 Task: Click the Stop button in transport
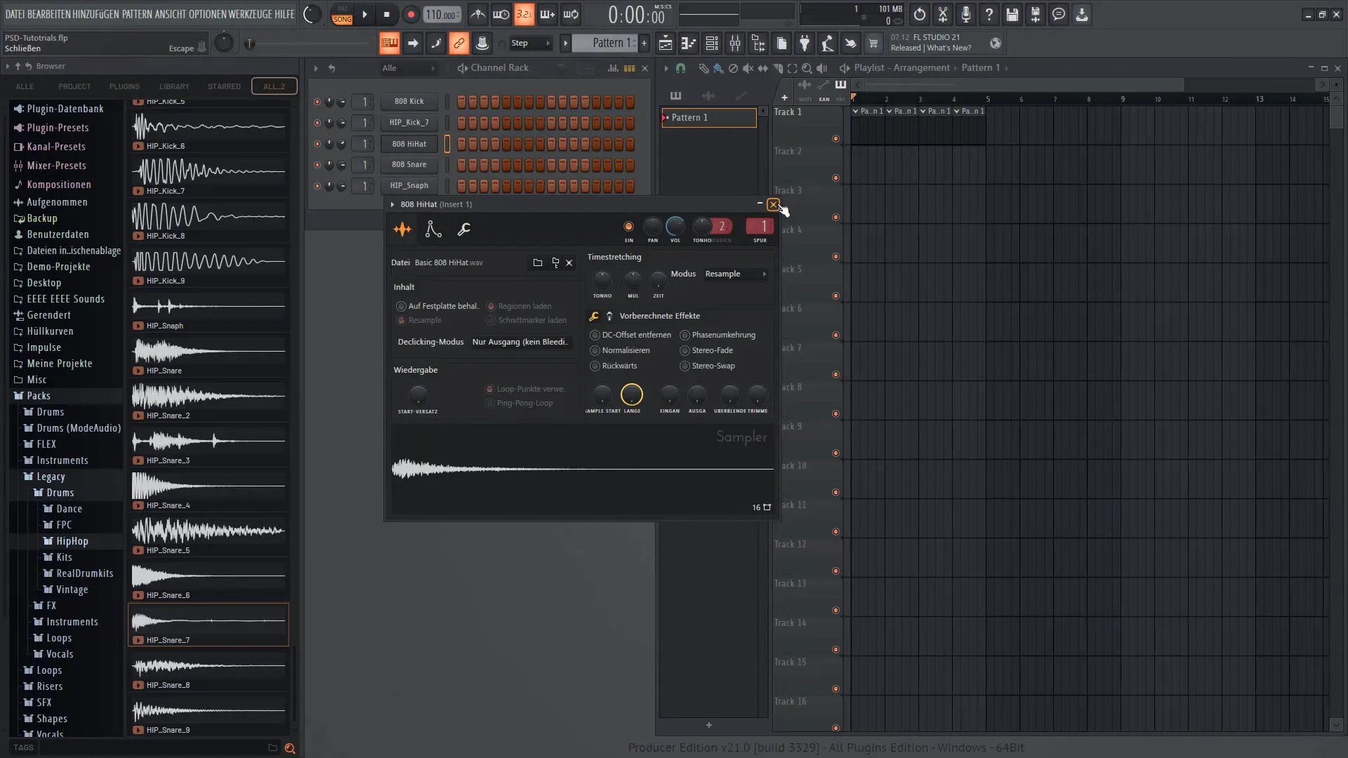[387, 15]
